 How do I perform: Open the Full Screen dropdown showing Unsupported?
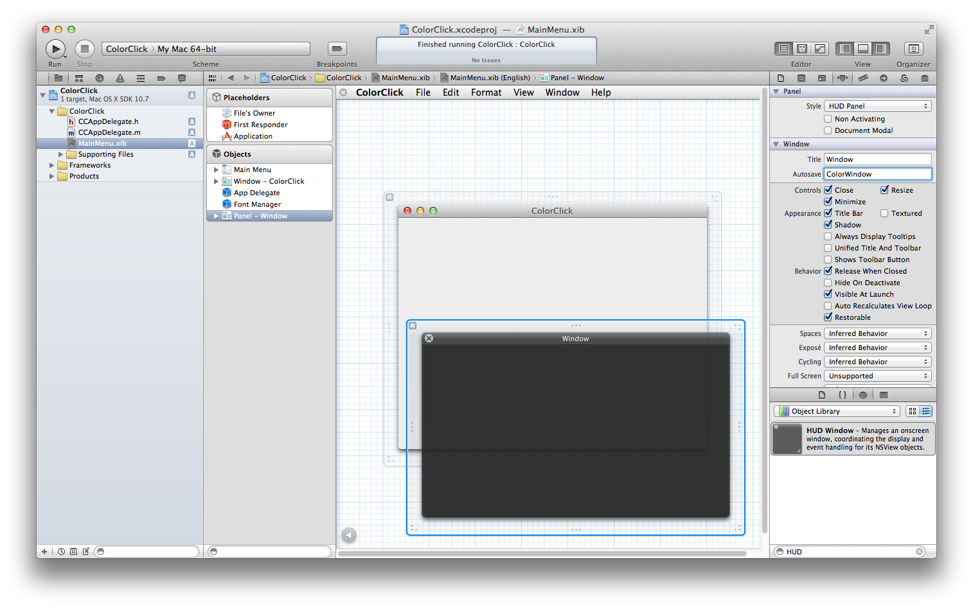click(878, 376)
